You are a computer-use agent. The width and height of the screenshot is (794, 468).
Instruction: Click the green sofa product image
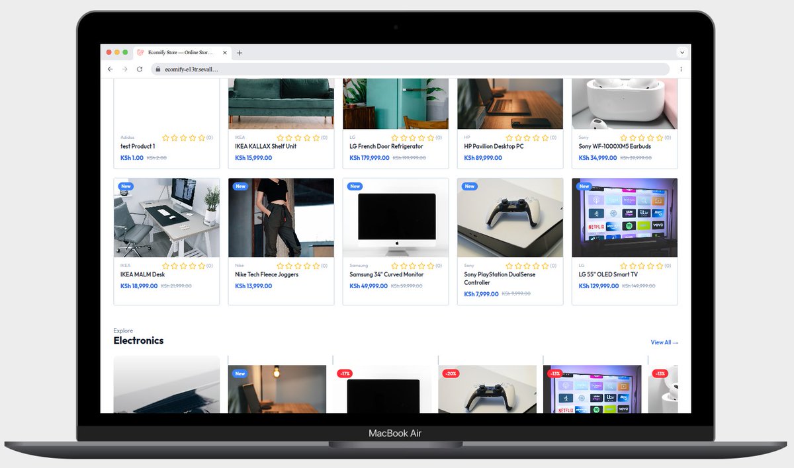[281, 104]
